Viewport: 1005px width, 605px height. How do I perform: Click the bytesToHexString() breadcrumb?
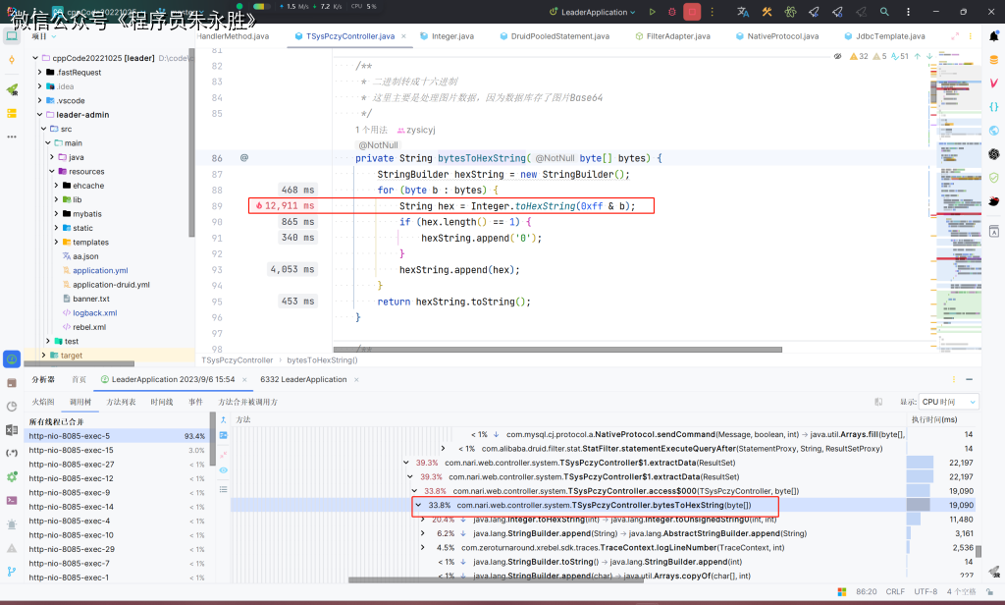pos(322,360)
